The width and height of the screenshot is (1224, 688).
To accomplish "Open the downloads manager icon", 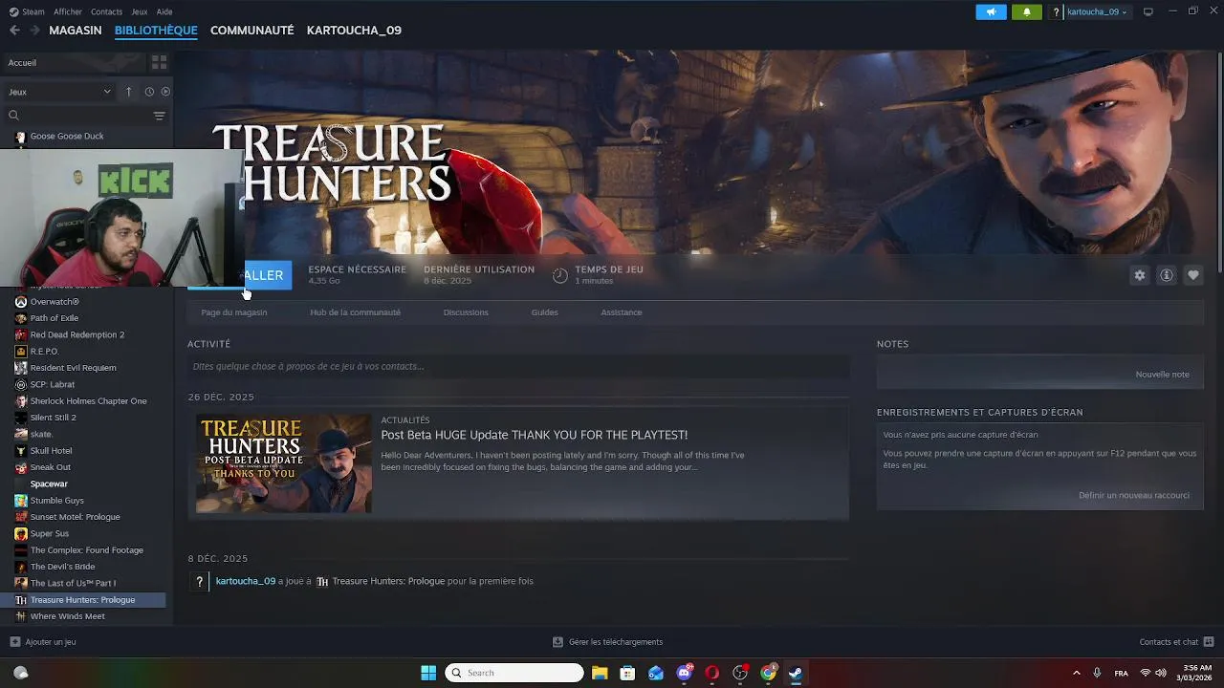I will (557, 642).
